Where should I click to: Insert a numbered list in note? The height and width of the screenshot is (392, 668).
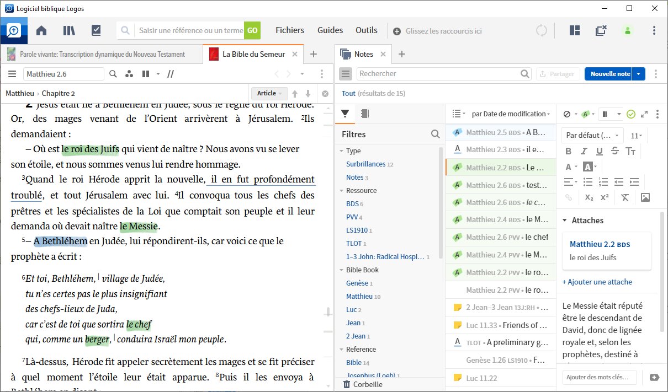603,182
